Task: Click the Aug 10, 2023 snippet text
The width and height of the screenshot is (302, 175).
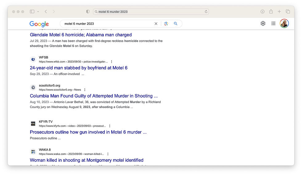Action: tap(95, 105)
